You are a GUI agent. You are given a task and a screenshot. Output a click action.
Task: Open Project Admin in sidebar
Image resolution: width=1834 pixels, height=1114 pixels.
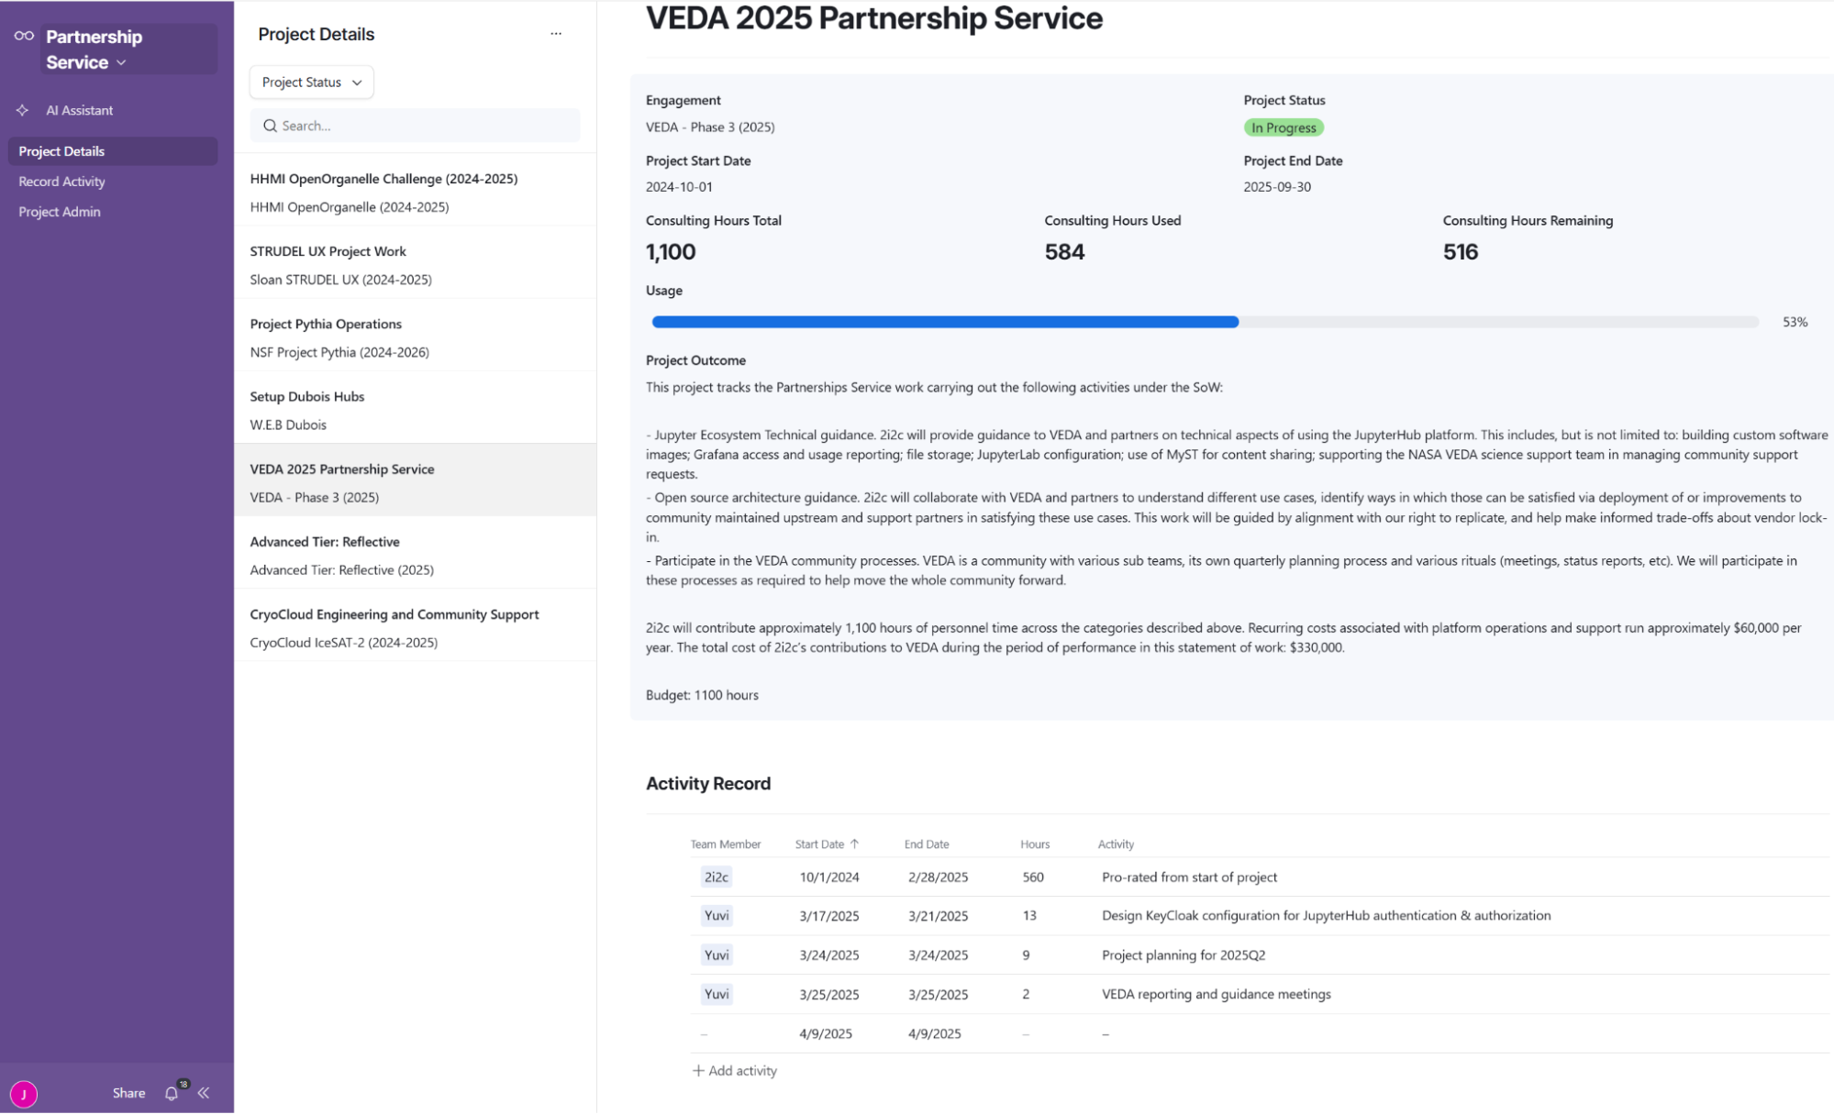coord(60,212)
